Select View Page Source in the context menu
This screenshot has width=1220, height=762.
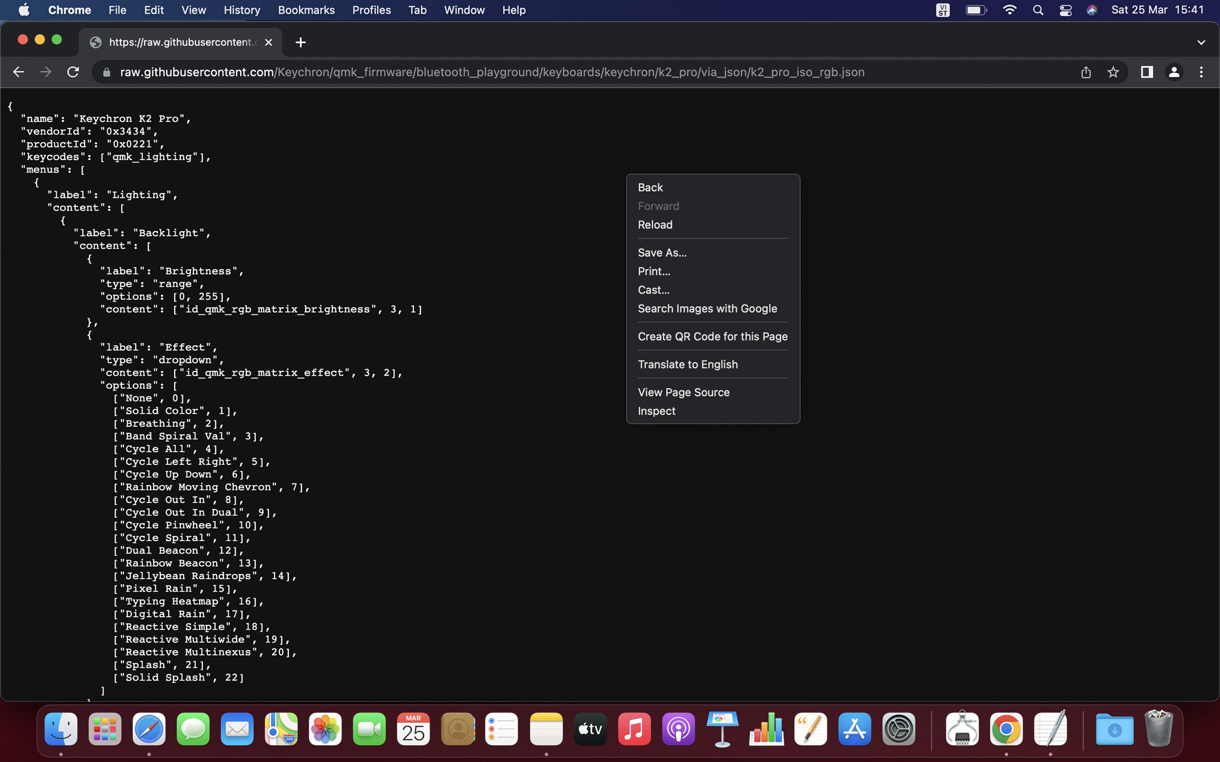(683, 392)
